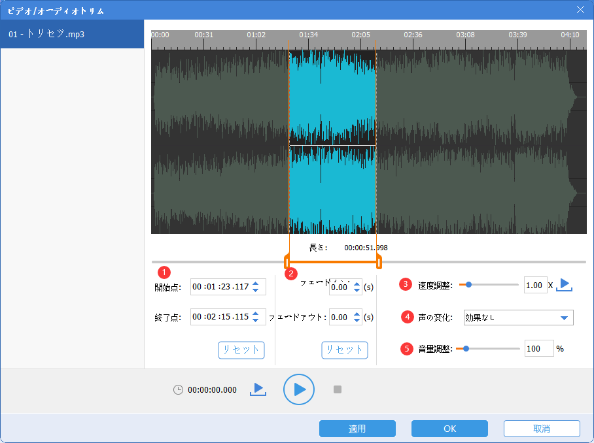
Task: Decrease the 終了点 end time with down arrow
Action: pos(256,320)
